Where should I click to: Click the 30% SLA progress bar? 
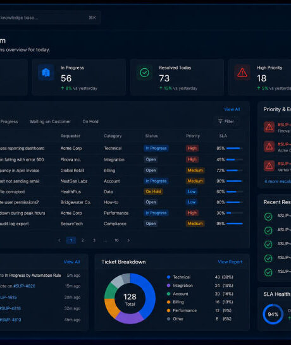[235, 213]
